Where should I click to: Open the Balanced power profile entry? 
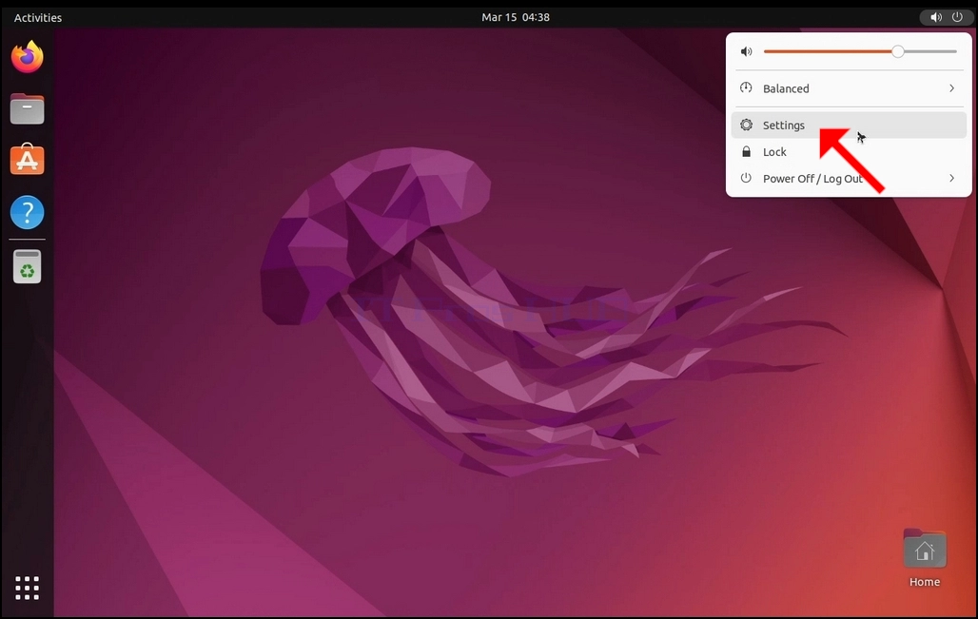849,88
